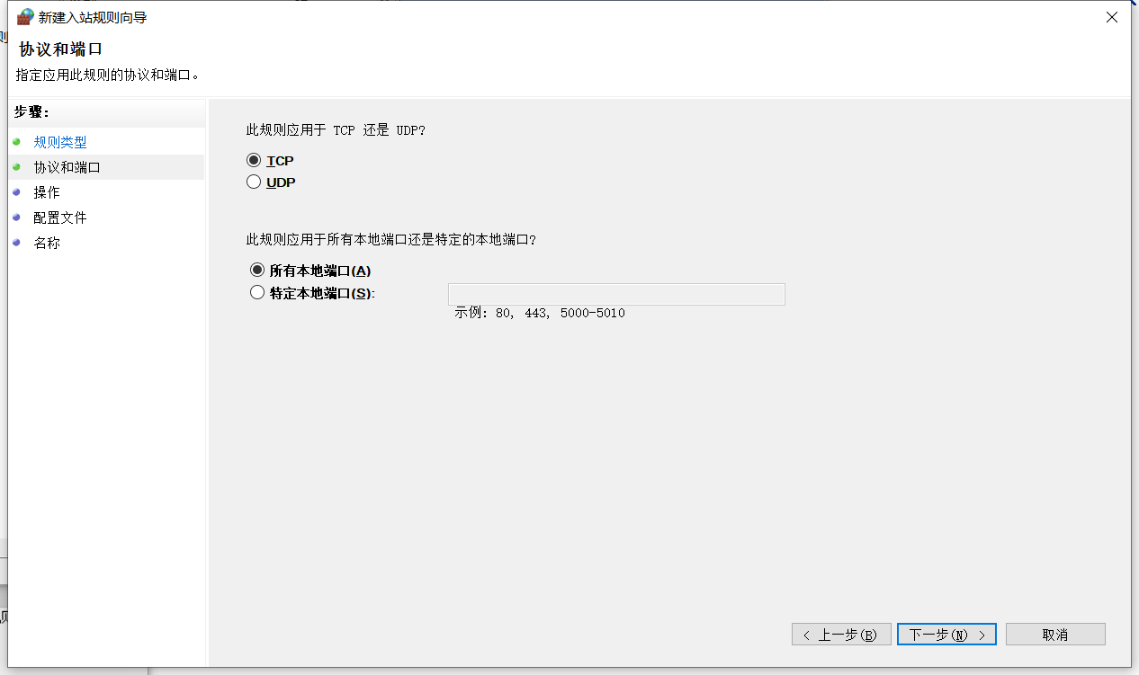Click the 上一步 button

click(841, 634)
